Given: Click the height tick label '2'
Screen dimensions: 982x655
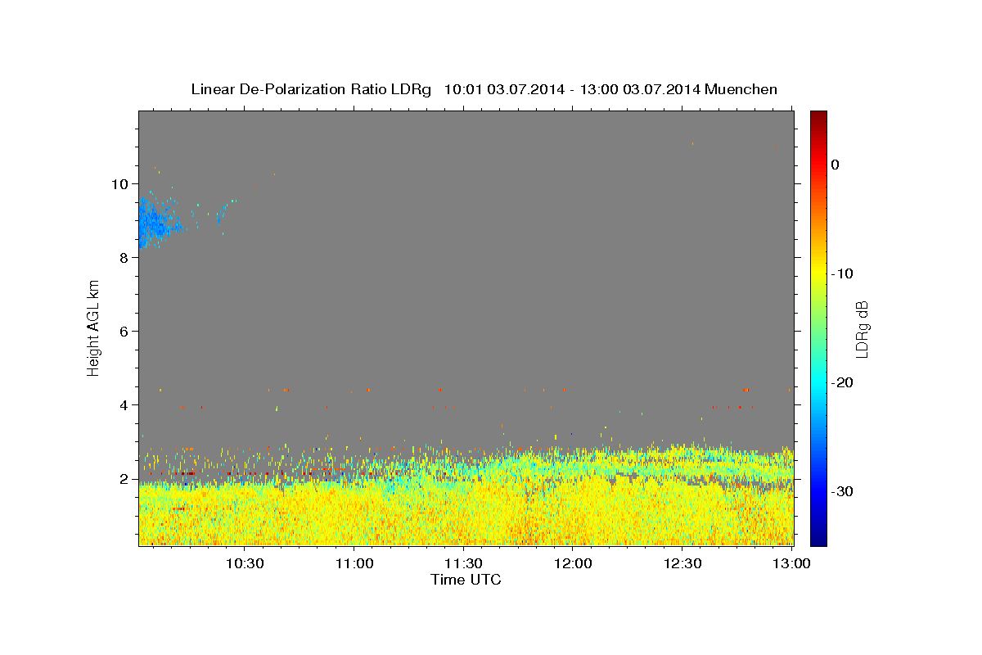Looking at the screenshot, I should pyautogui.click(x=124, y=478).
